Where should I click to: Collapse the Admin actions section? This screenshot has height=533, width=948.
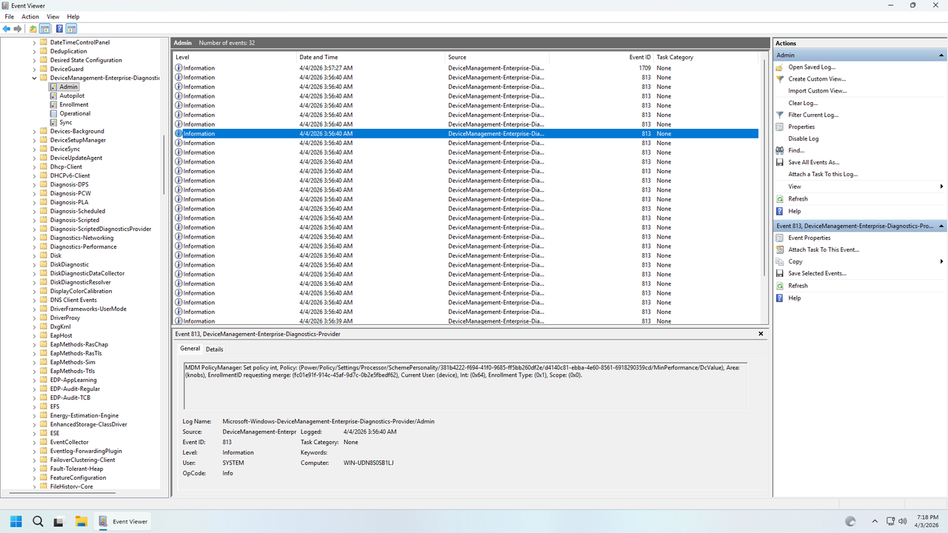click(941, 55)
